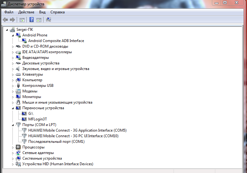The height and width of the screenshot is (173, 247).
Task: Open the Файл menu
Action: pos(9,12)
